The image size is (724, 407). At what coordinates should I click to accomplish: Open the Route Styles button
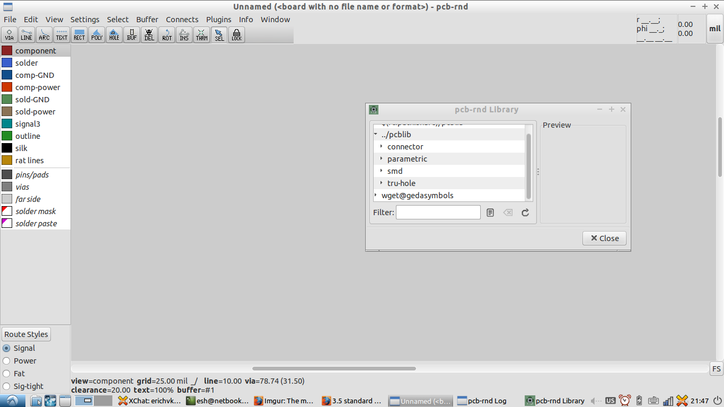click(26, 334)
